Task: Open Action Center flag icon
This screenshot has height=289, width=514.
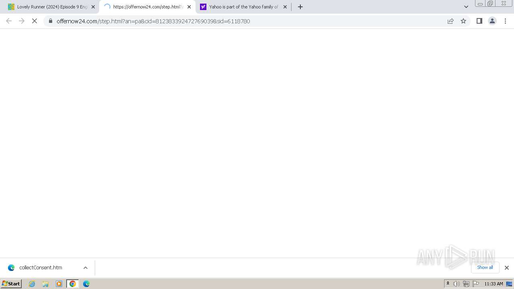Action: pos(476,284)
